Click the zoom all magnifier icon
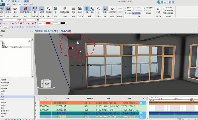 pyautogui.click(x=49, y=9)
